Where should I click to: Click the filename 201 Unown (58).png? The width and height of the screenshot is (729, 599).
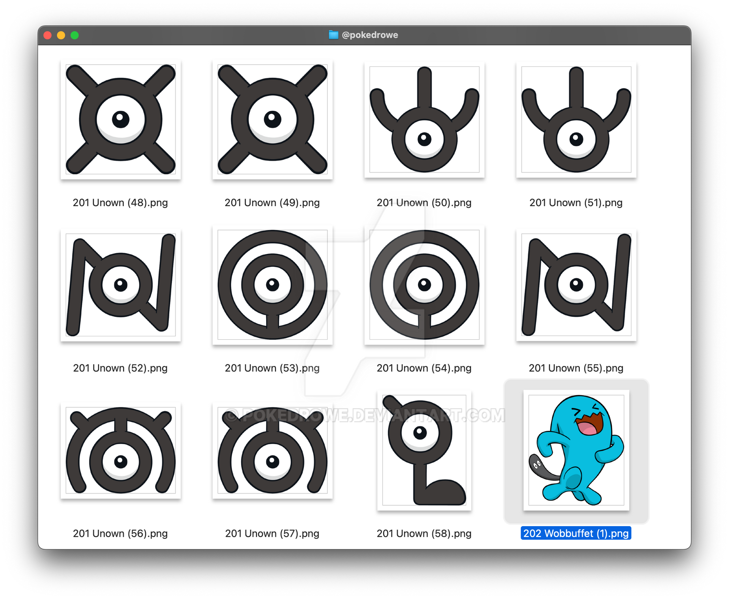point(424,534)
